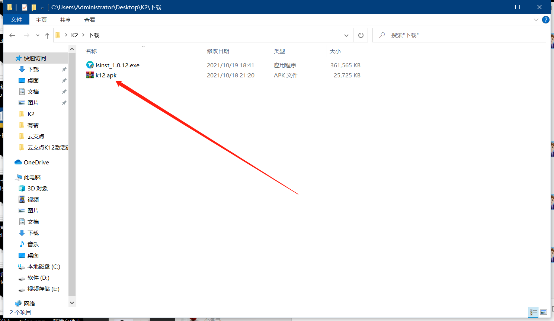554x321 pixels.
Task: Switch to large icons view in status bar
Action: point(544,312)
